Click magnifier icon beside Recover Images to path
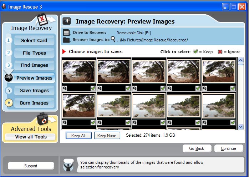Viewport: 249px width, 177px height. point(113,39)
